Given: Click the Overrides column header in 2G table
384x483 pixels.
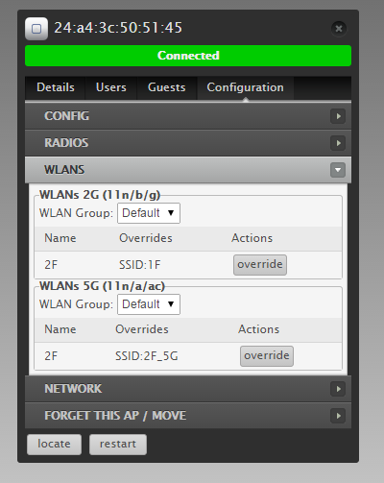Looking at the screenshot, I should click(146, 238).
